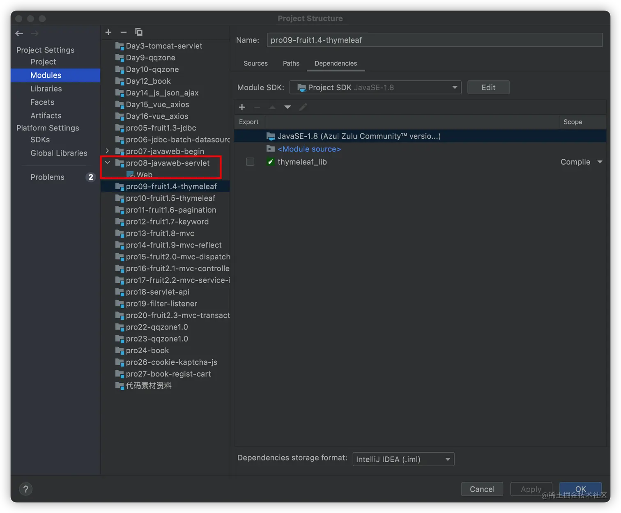Viewport: 621px width, 513px height.
Task: Remove selected module with minus icon
Action: pyautogui.click(x=124, y=32)
